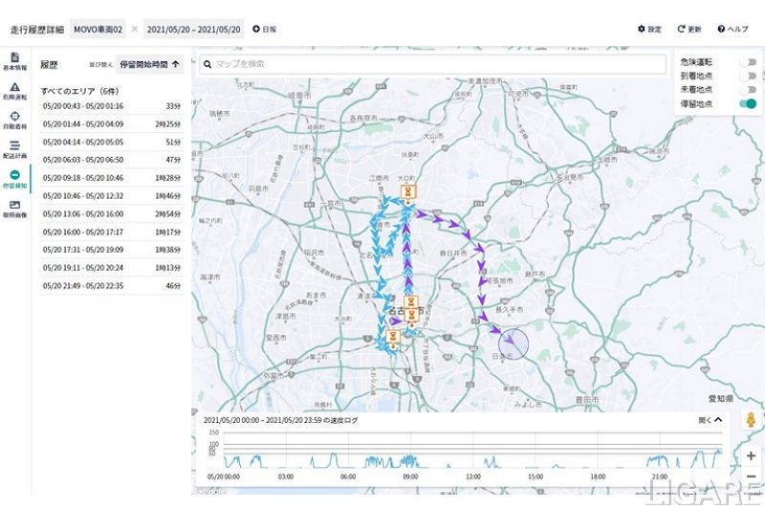Change sort order via 停留開始時間 dropdown
Viewport: 765px width, 510px height.
click(x=150, y=65)
